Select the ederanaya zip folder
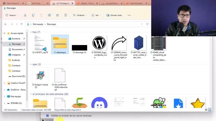The height and width of the screenshot is (121, 216). click(60, 44)
